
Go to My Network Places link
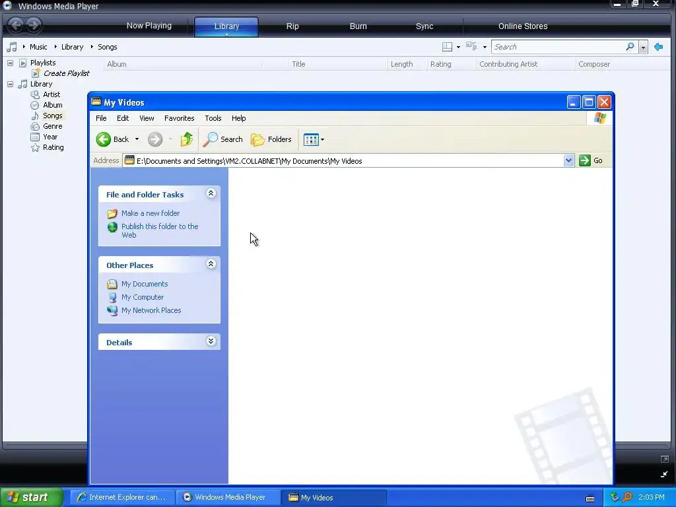pos(151,310)
